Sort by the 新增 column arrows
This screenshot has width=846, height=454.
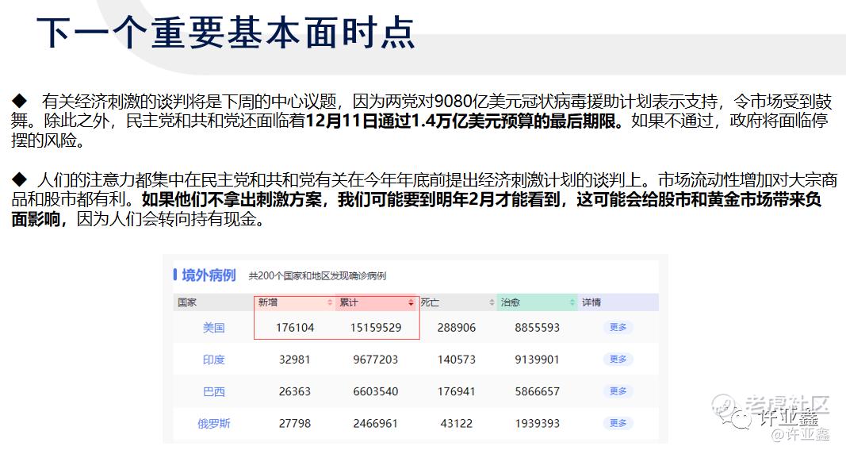click(x=330, y=302)
